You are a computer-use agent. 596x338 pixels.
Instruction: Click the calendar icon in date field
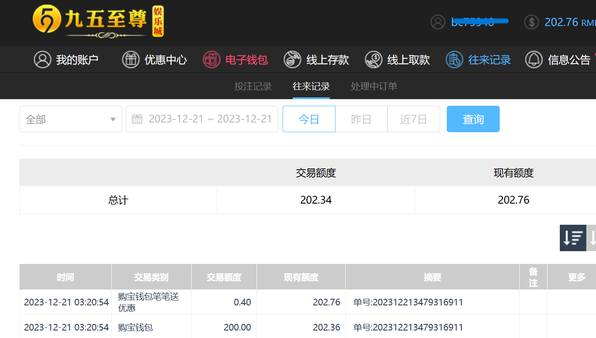point(137,119)
